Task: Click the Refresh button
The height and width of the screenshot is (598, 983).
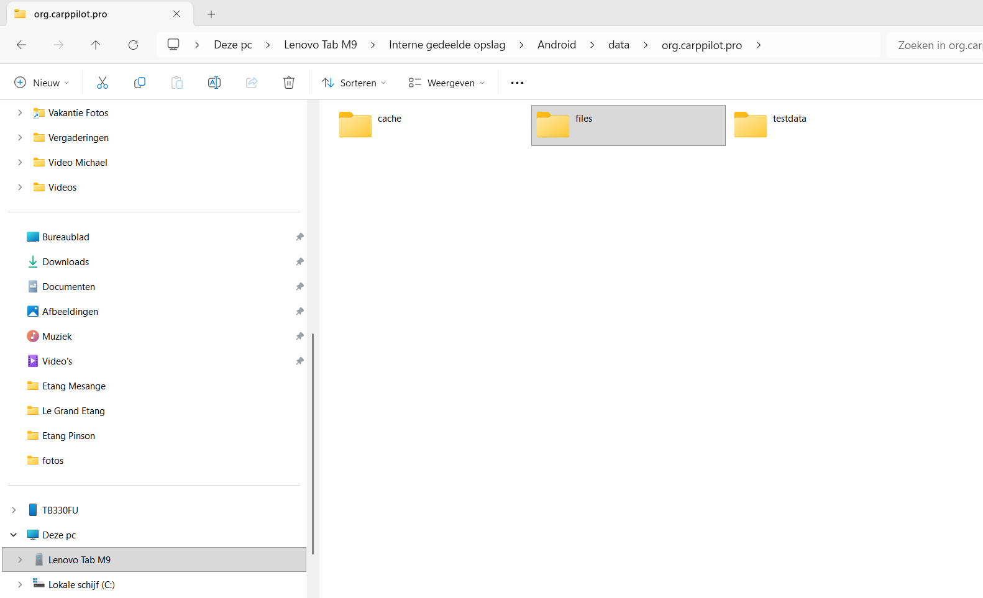Action: coord(133,45)
